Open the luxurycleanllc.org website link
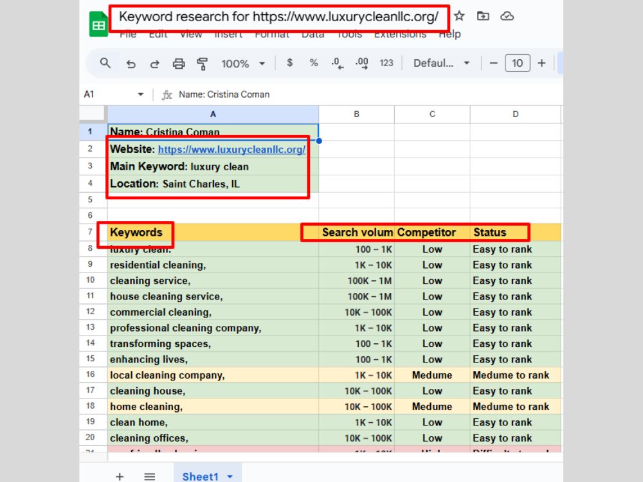Viewport: 643px width, 482px height. tap(231, 150)
